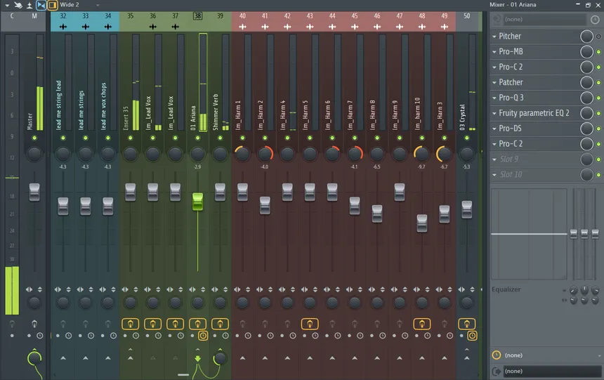Click the Pitcher mix level knob
The image size is (604, 380).
pos(586,37)
